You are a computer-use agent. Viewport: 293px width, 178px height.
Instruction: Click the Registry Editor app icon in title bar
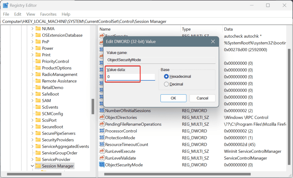pos(5,5)
